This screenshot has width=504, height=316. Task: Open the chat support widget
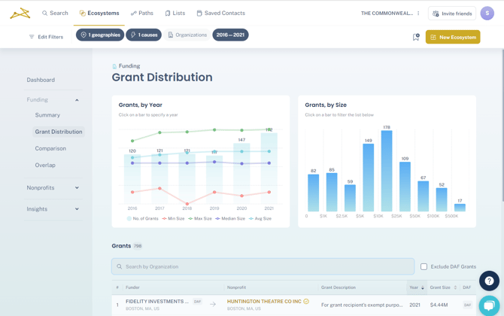[x=489, y=305]
